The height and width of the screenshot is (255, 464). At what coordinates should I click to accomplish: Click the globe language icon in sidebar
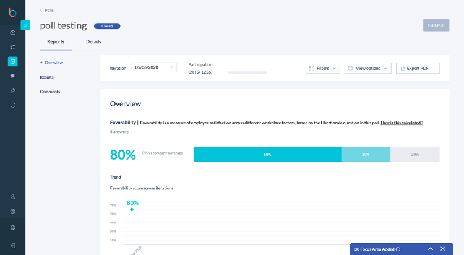coord(12,227)
